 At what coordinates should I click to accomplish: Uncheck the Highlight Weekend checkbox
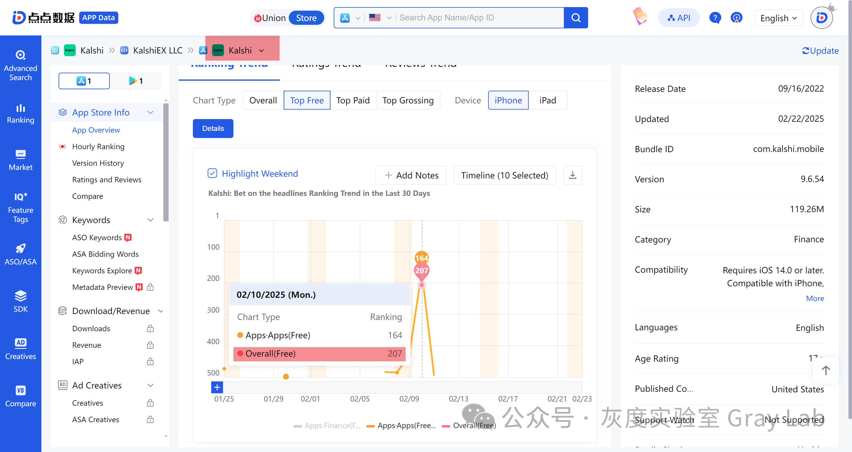coord(212,173)
